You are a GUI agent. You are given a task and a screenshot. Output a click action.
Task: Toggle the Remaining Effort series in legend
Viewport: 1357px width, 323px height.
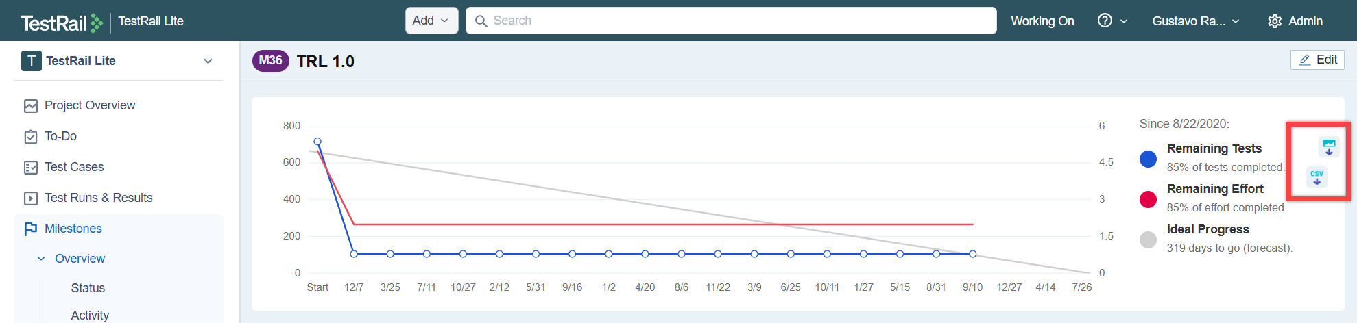click(x=1148, y=199)
